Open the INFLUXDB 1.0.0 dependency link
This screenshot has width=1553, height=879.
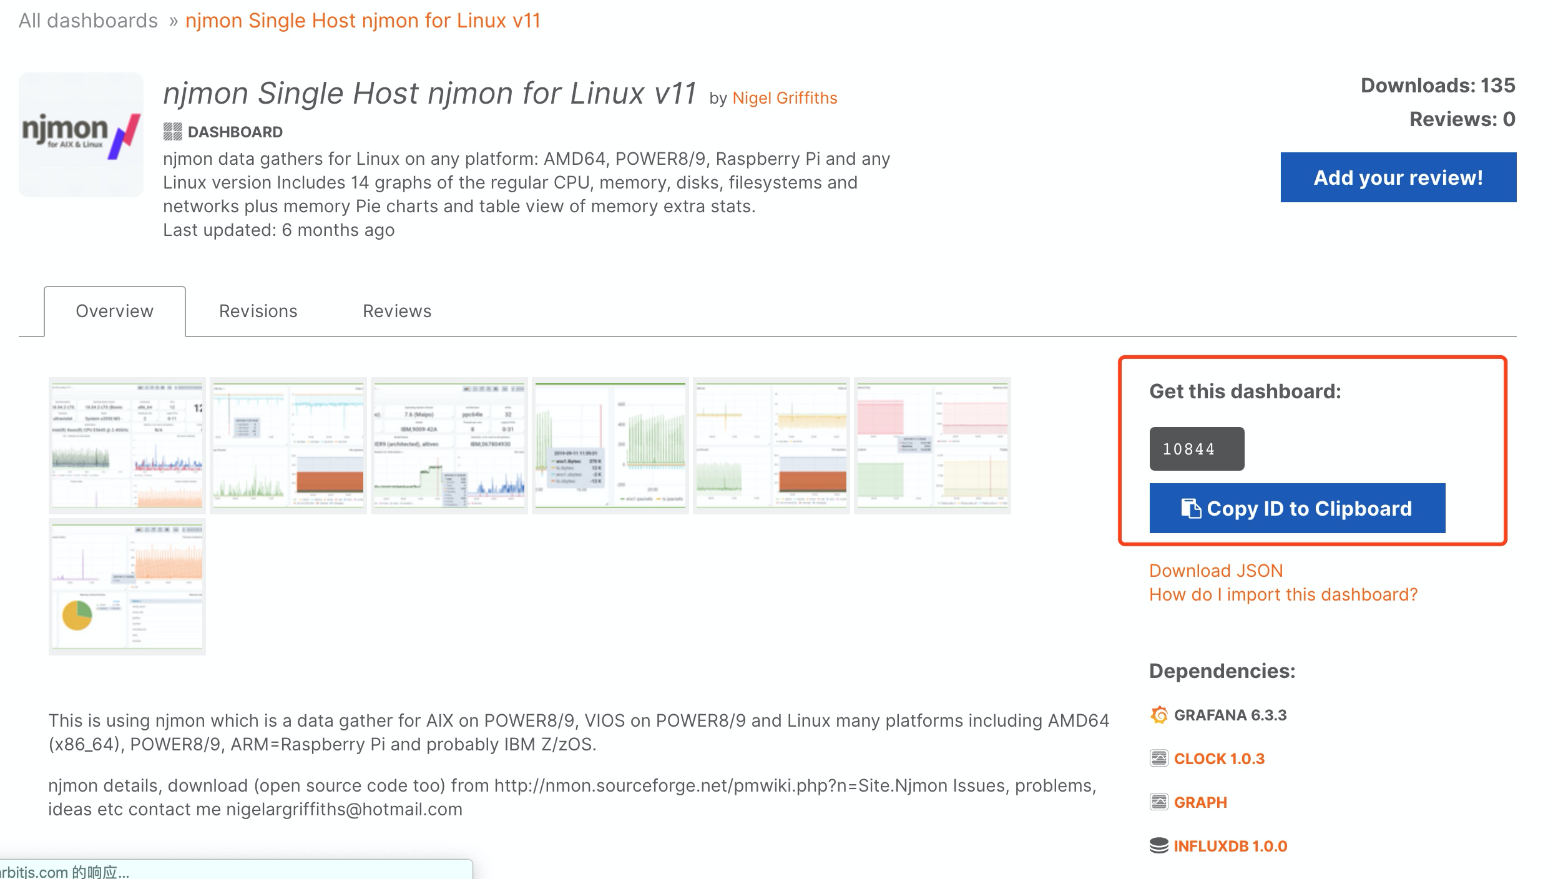coord(1230,846)
